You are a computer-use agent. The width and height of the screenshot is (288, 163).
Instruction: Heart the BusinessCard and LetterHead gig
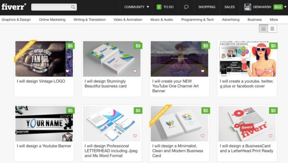(x=270, y=136)
